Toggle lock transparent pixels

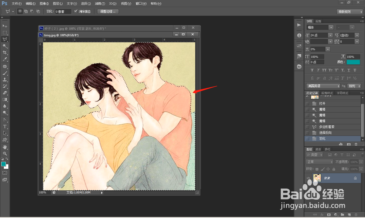click(317, 169)
